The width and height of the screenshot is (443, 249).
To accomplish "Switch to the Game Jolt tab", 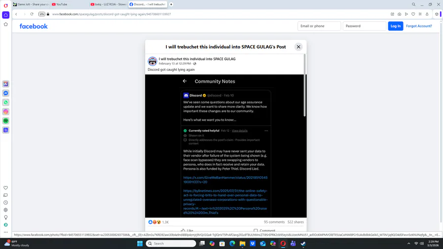I will tap(31, 4).
